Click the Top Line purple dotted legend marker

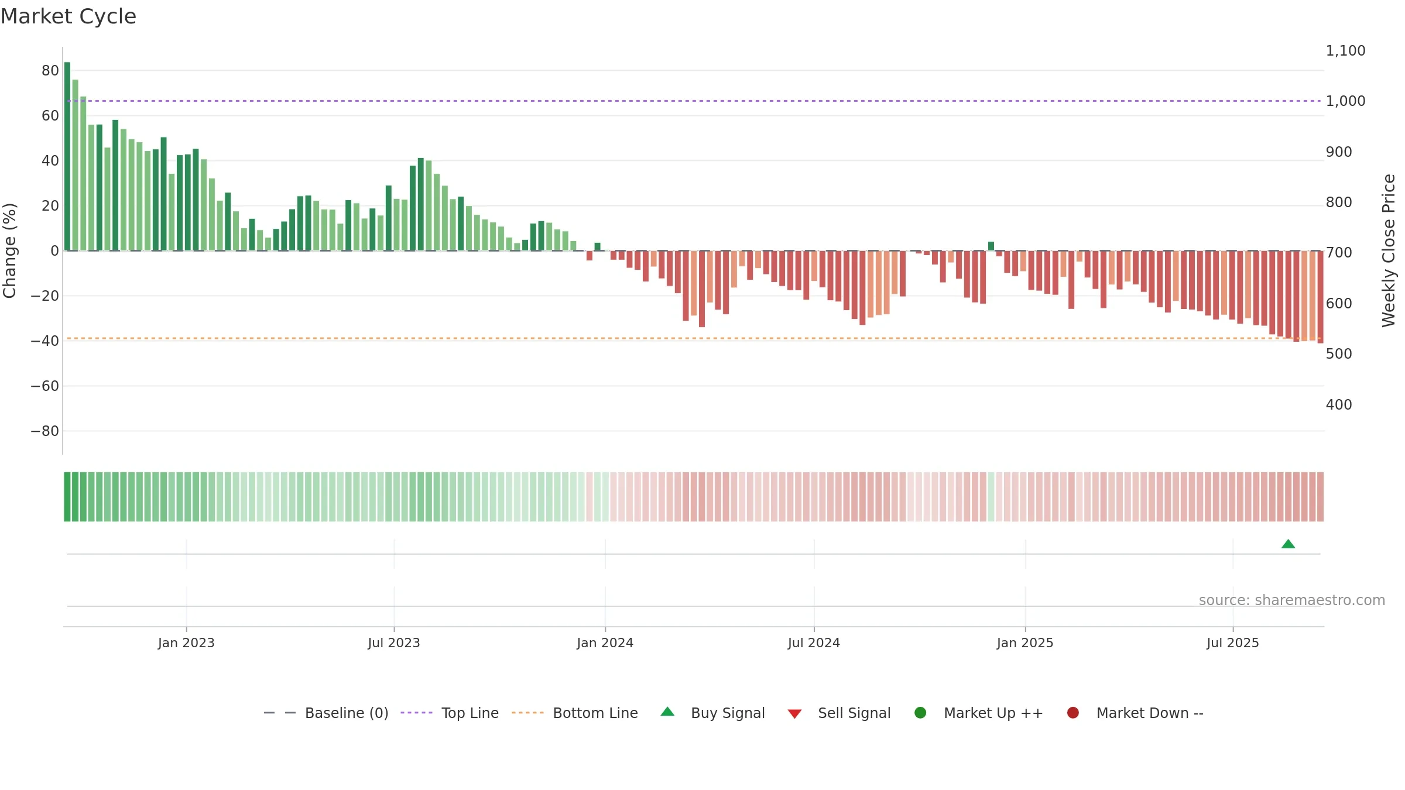416,713
